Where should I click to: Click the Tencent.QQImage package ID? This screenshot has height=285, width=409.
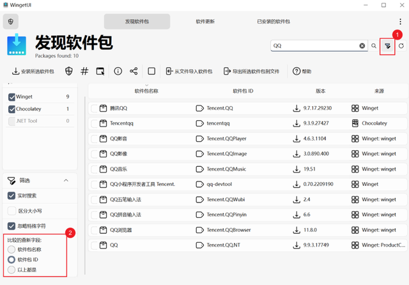[x=227, y=154]
